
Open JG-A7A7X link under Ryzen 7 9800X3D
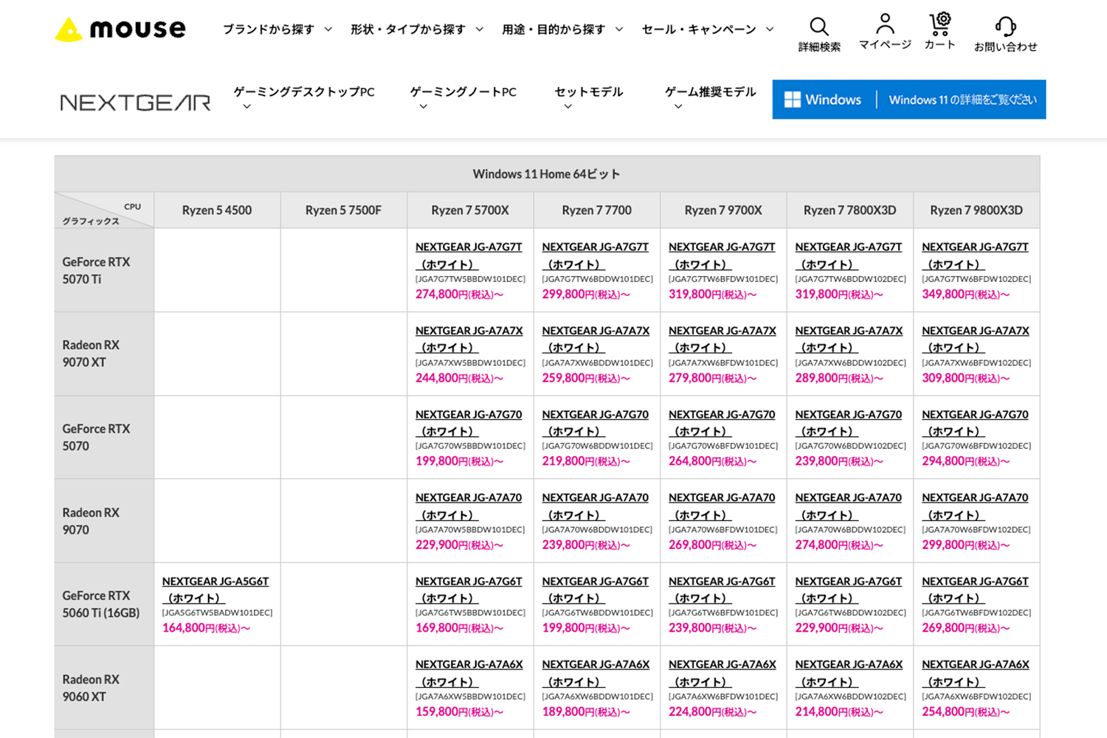click(x=975, y=331)
